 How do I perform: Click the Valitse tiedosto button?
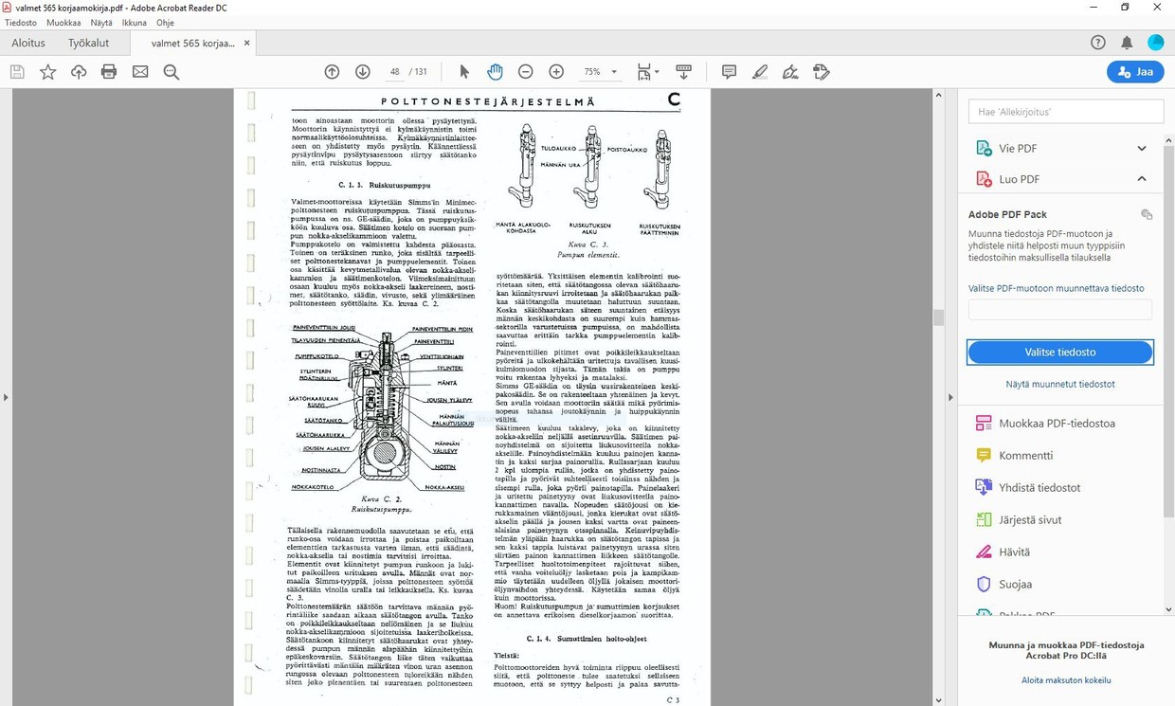(1060, 352)
